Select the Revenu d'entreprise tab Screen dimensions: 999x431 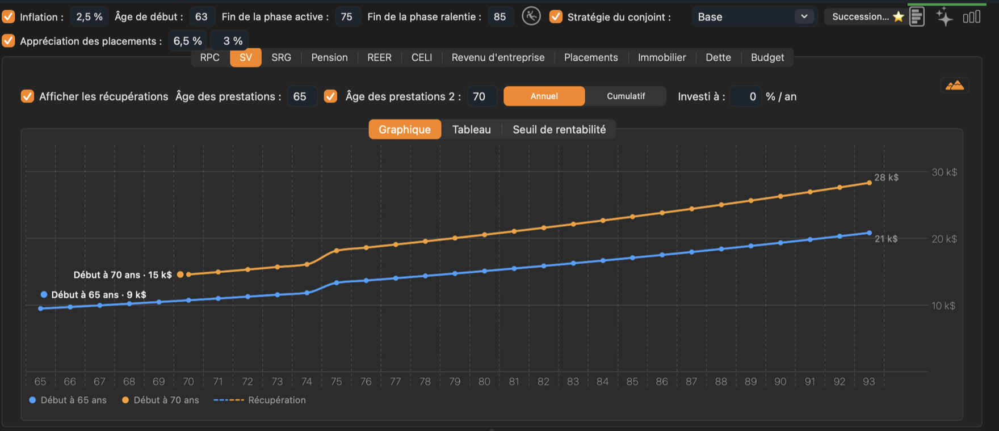pos(498,57)
